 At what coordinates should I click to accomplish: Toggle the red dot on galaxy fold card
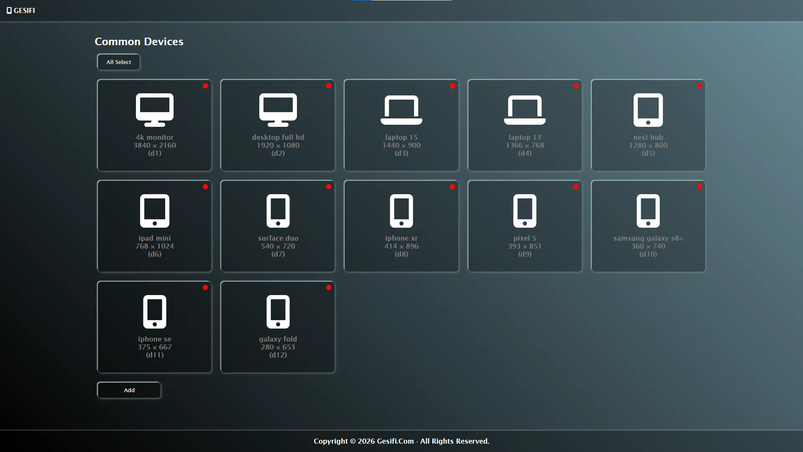[329, 288]
